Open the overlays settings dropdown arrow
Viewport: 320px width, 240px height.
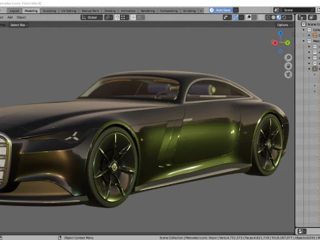point(254,17)
